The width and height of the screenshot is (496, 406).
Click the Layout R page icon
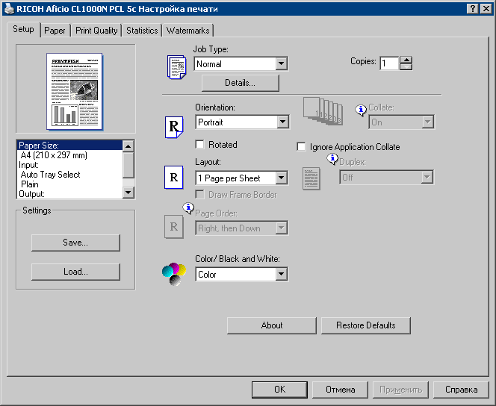pos(173,177)
